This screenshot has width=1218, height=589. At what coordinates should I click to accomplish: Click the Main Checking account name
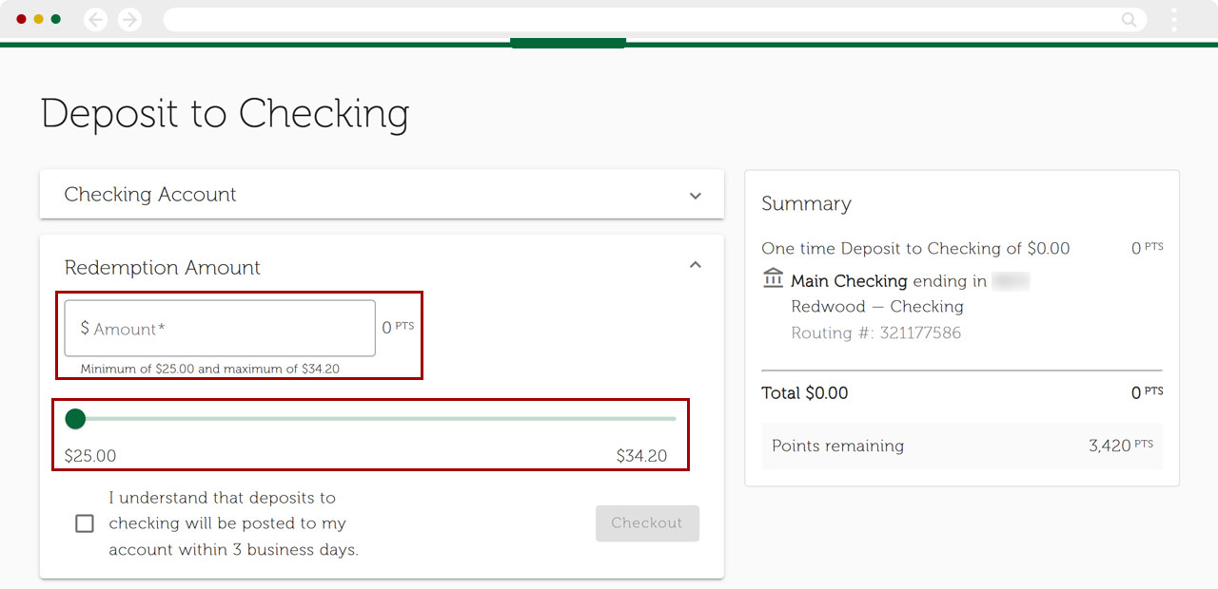coord(849,281)
